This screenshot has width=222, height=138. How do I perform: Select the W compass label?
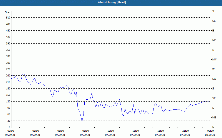(x=213, y=69)
